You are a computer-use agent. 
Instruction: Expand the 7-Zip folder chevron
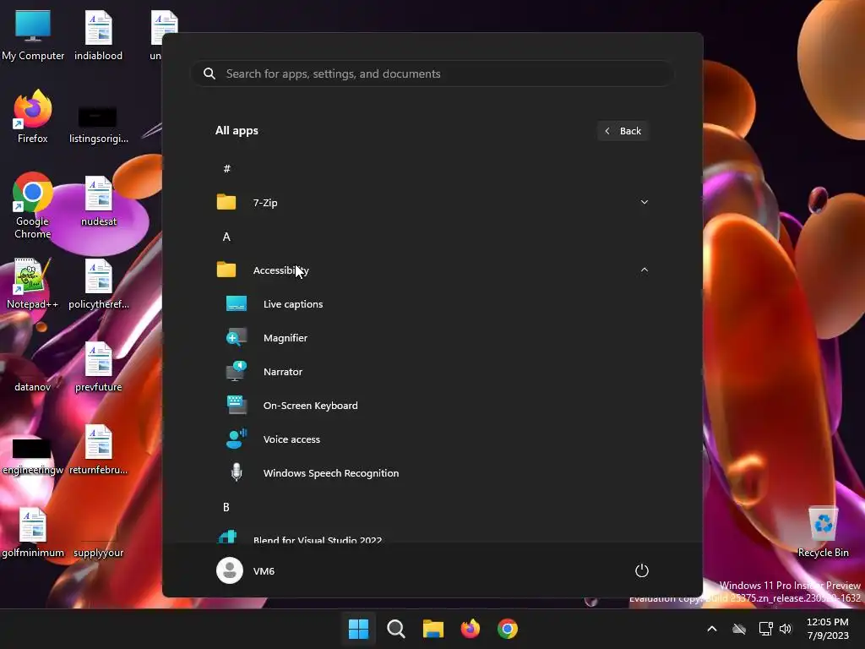click(x=644, y=203)
